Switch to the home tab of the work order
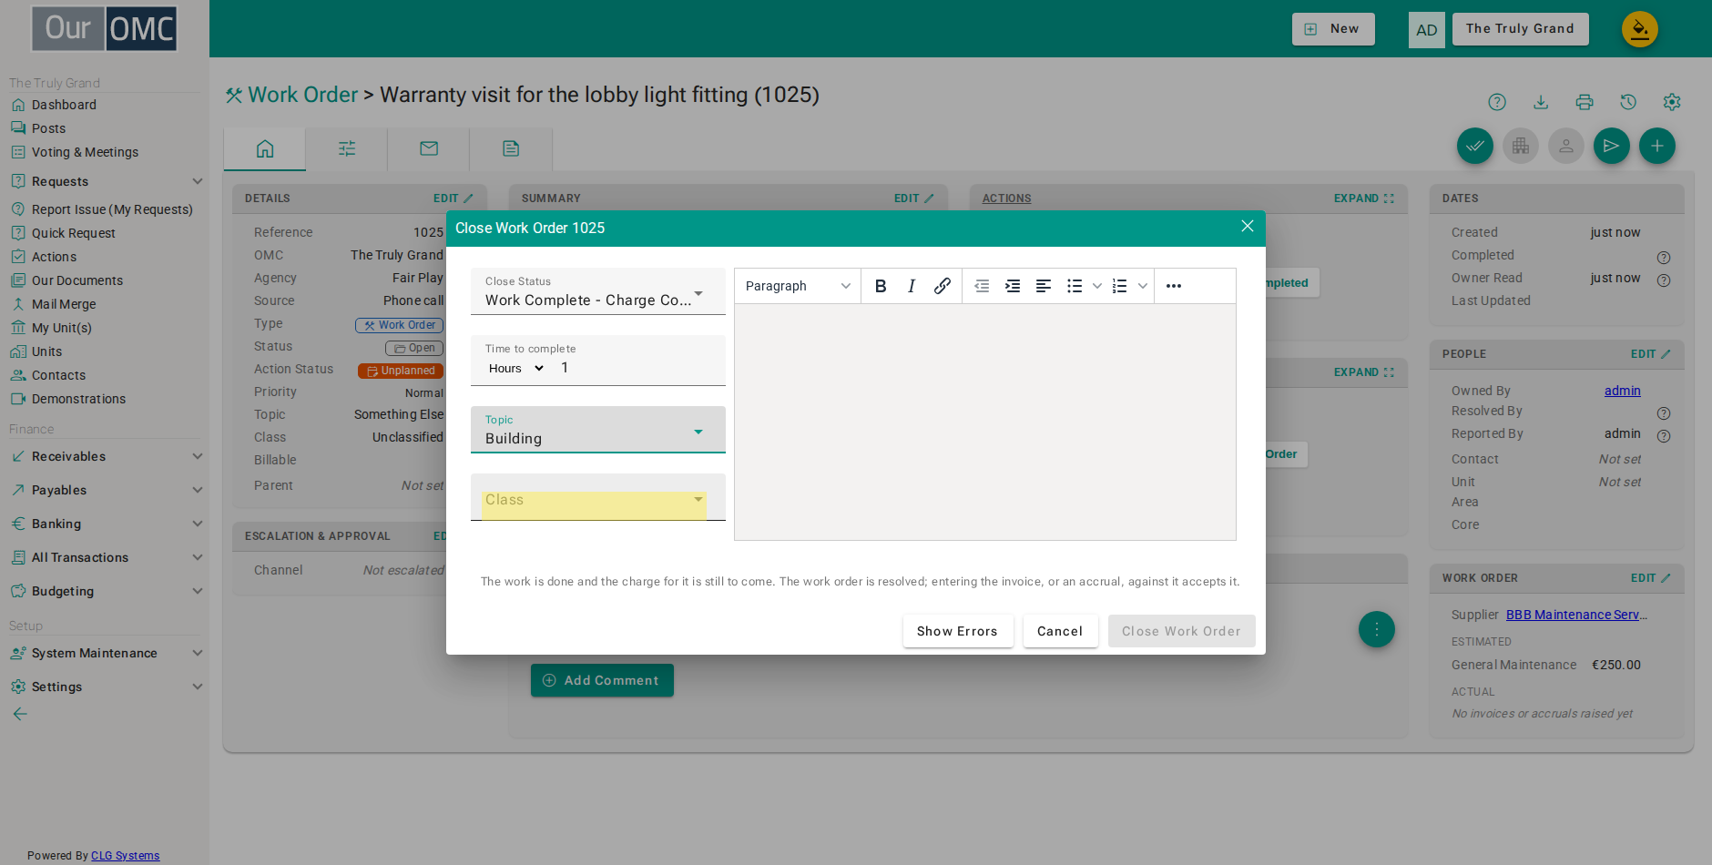The height and width of the screenshot is (865, 1712). tap(265, 148)
